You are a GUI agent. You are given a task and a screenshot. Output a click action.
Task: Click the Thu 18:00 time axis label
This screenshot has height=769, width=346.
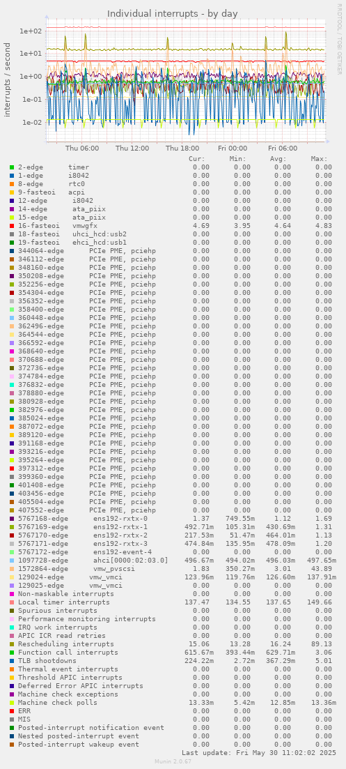182,148
